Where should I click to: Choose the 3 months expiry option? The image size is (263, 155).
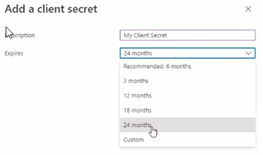coord(188,81)
